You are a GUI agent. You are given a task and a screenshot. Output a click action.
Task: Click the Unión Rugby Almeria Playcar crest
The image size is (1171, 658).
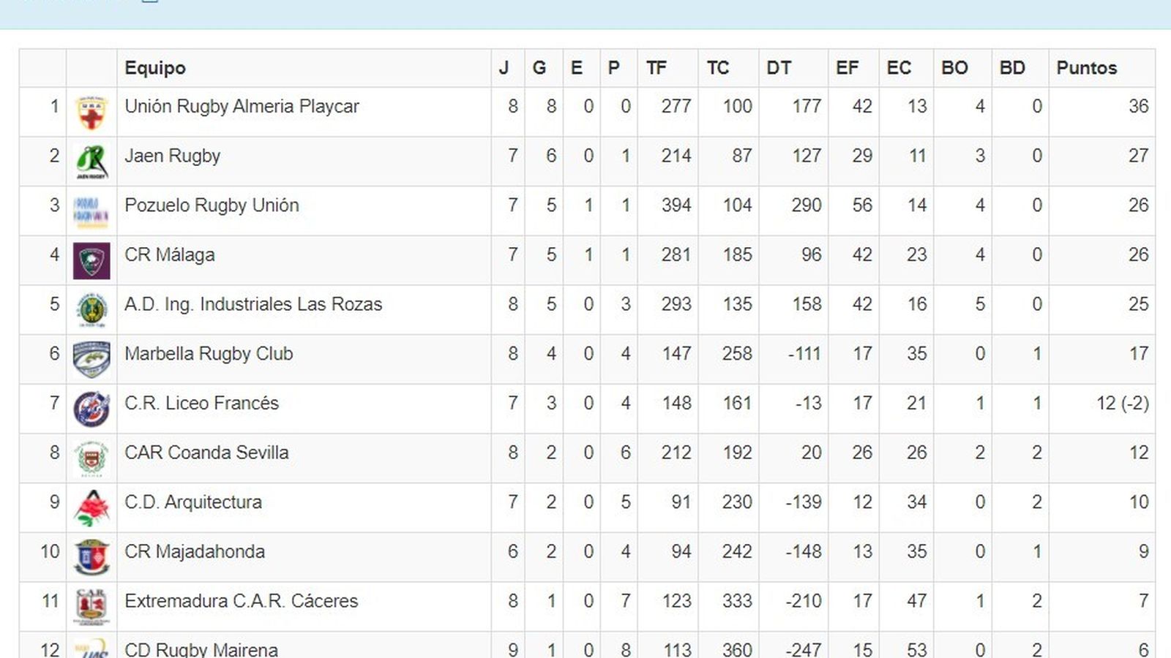tap(91, 113)
